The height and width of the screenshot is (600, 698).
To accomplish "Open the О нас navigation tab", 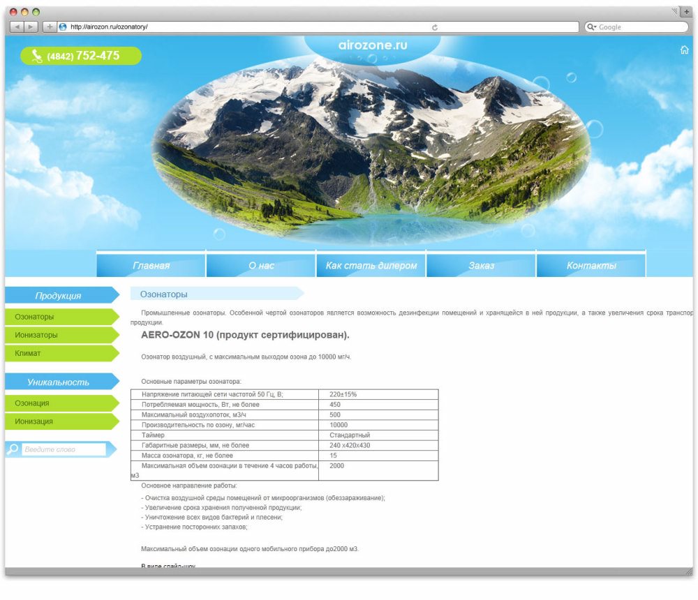I will 261,265.
